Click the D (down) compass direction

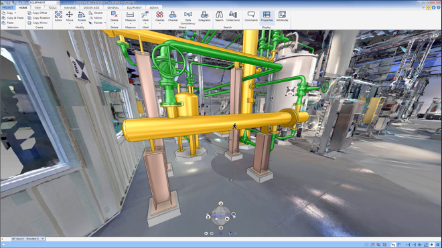coord(221,228)
